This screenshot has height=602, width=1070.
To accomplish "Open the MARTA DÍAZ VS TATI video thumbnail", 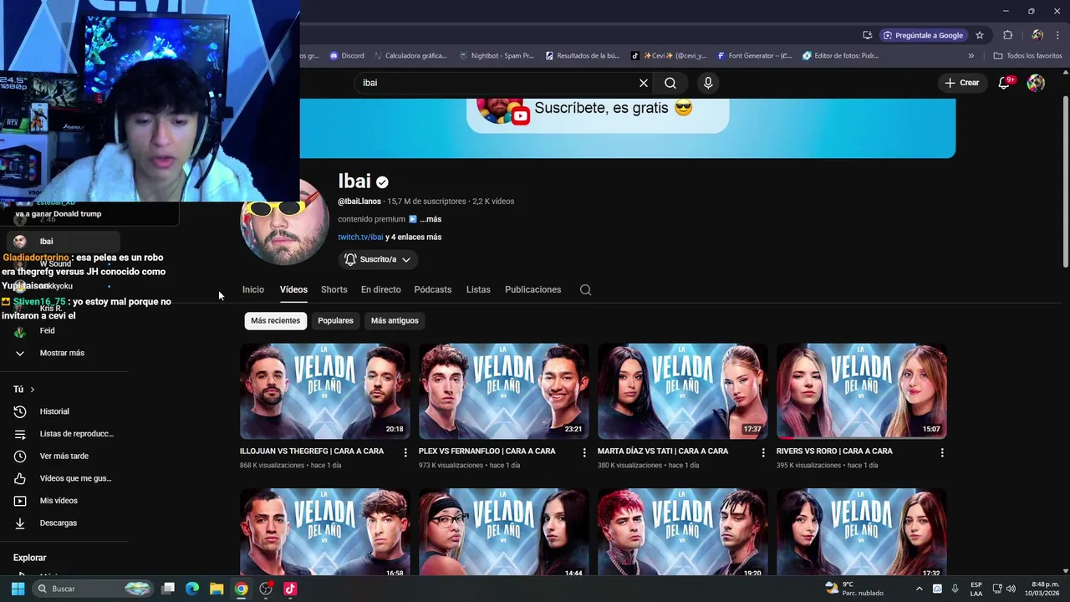I will click(x=683, y=391).
